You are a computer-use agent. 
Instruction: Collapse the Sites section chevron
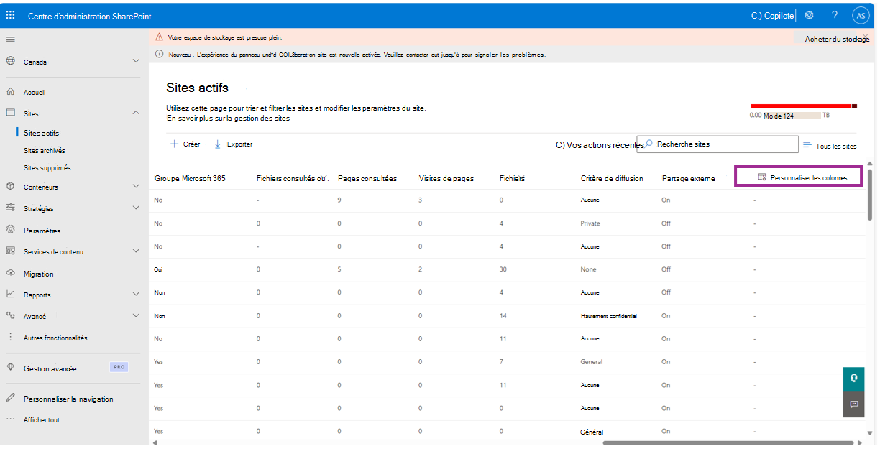137,113
